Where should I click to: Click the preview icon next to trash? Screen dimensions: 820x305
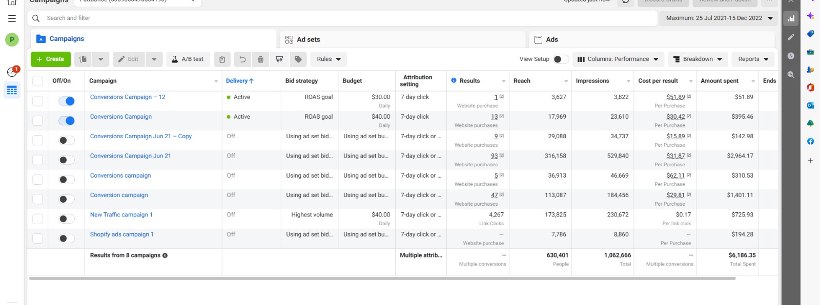pos(279,59)
